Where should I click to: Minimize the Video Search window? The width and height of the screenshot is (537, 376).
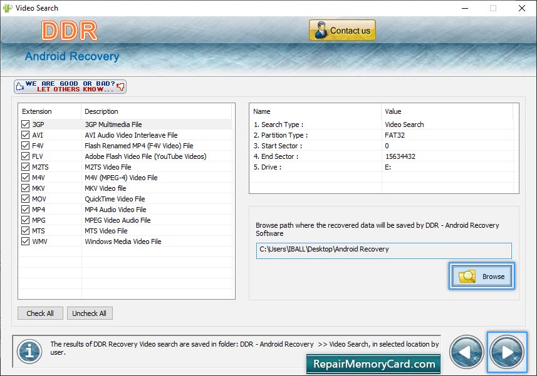coord(465,8)
